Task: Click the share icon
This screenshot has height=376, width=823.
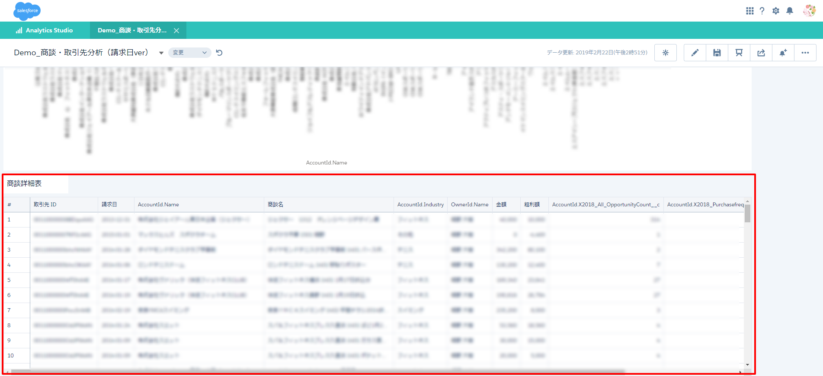Action: pyautogui.click(x=761, y=53)
